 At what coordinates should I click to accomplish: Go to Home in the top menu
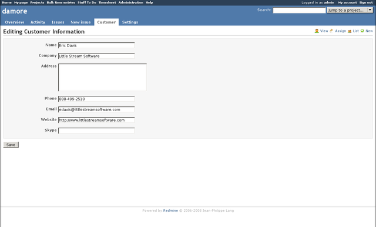[x=6, y=2]
